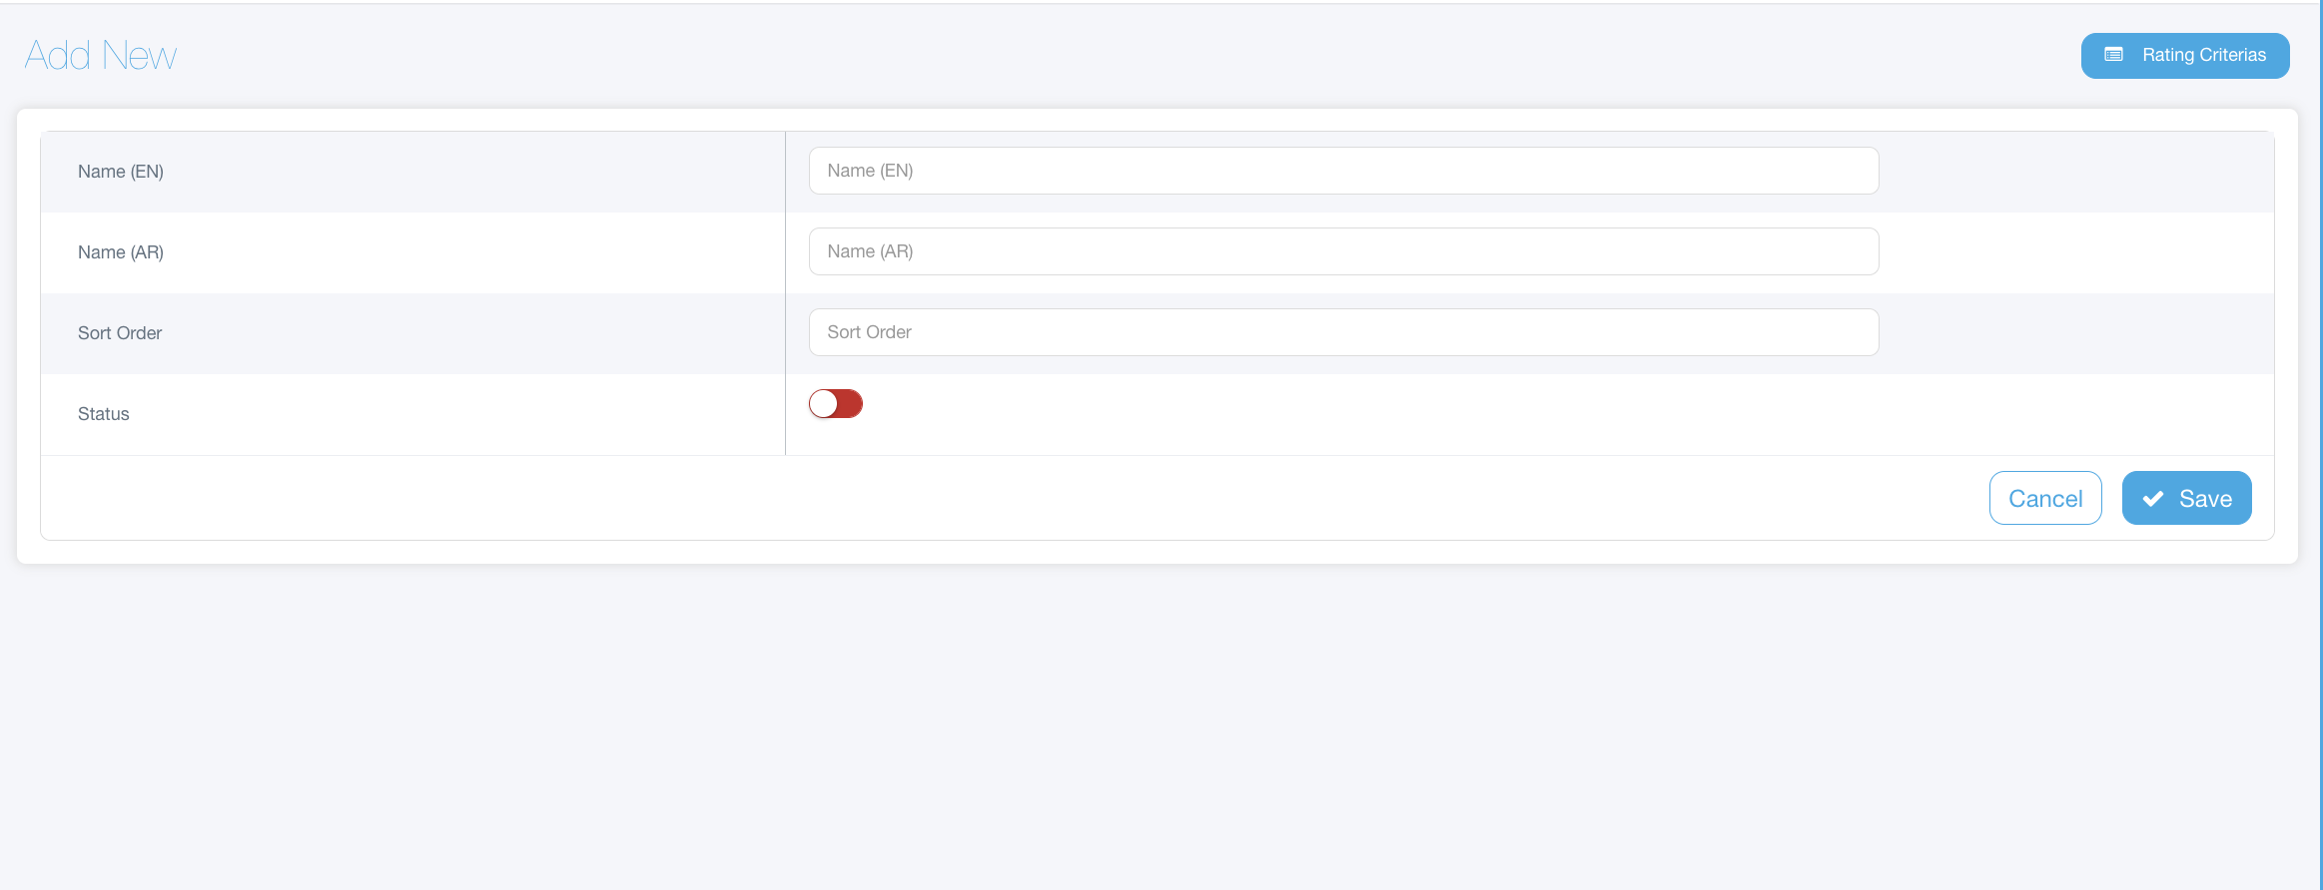Open the Rating Criterias list page
This screenshot has height=890, width=2323.
2184,55
